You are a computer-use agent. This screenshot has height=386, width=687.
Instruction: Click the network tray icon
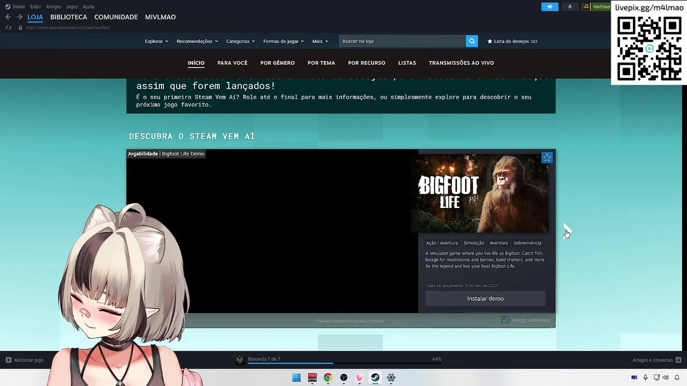[x=656, y=377]
